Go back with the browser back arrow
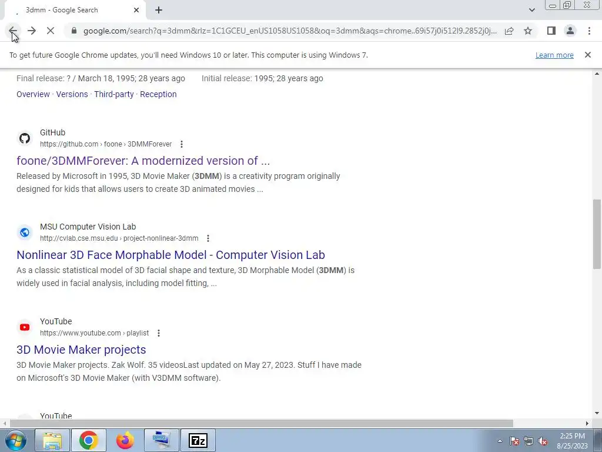 pos(13,31)
